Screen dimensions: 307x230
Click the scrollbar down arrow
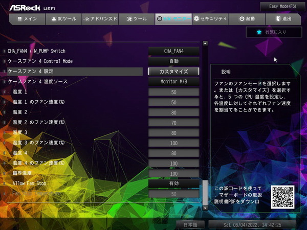(x=205, y=208)
